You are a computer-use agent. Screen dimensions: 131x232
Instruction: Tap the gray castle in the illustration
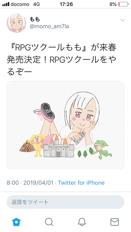[x=59, y=147]
